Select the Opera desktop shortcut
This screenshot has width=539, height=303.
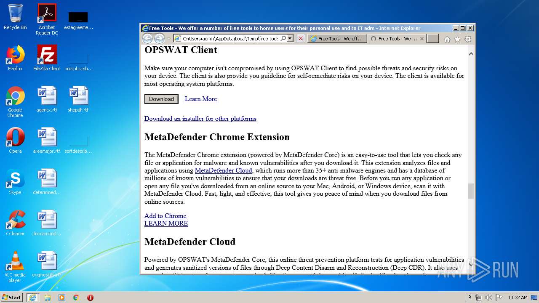(15, 141)
